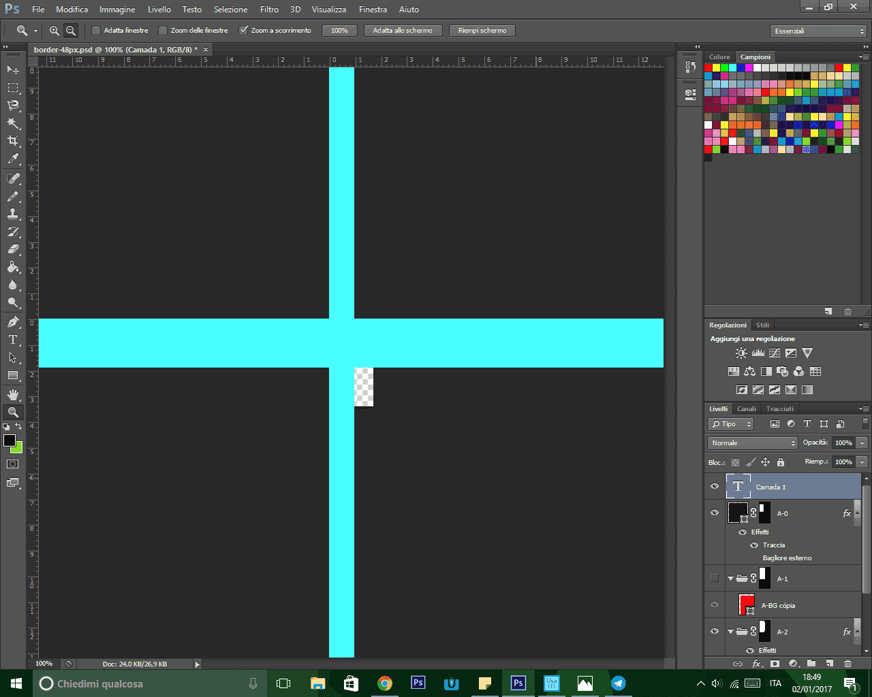Viewport: 872px width, 697px height.
Task: Click the green background color swatch
Action: coord(18,449)
